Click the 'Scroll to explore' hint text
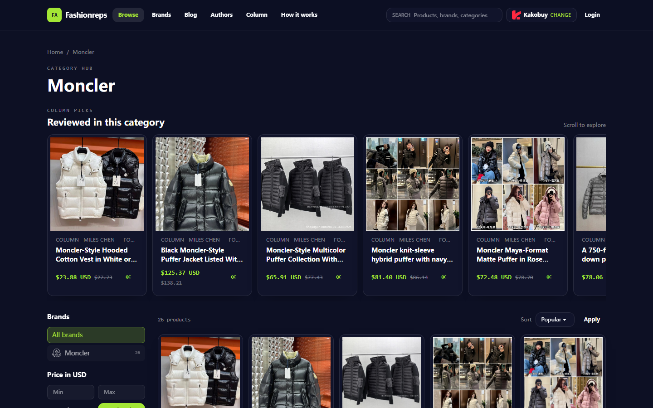 coord(585,125)
